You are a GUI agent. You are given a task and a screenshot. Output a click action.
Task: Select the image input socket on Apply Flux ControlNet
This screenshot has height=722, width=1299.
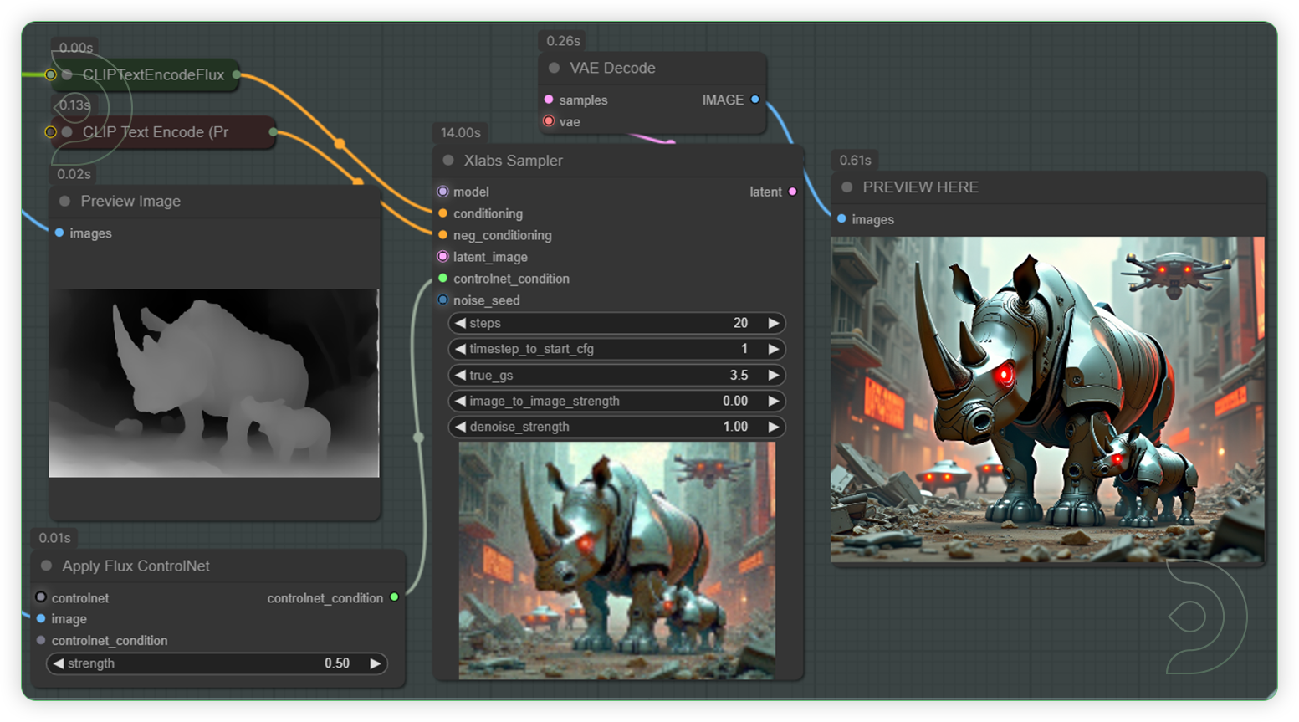pos(41,619)
